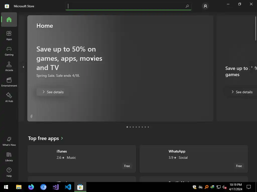Click See details on second sale banner
This screenshot has width=257, height=192.
[x=242, y=92]
